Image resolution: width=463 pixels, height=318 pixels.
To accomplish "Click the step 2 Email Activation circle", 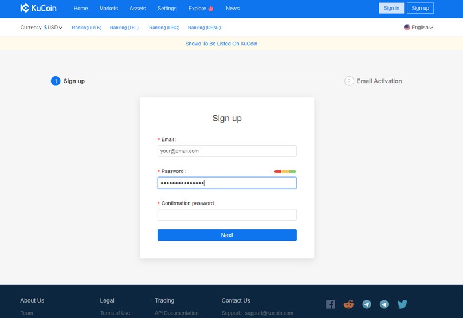I will coord(349,81).
